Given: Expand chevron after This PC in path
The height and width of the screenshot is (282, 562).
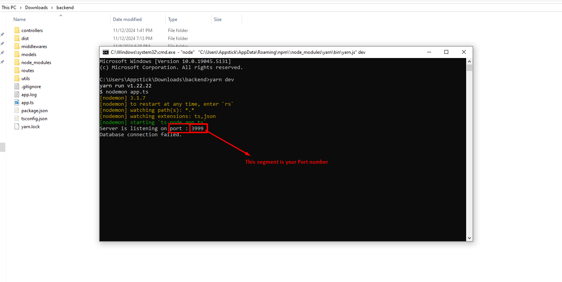Looking at the screenshot, I should point(21,8).
